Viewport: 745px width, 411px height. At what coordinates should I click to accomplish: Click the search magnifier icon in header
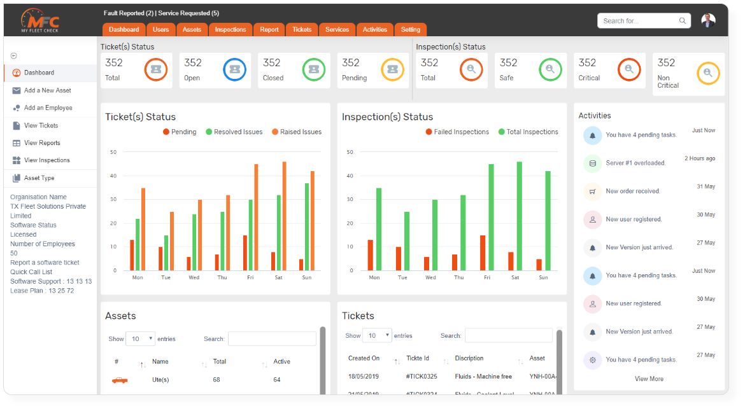tap(683, 21)
